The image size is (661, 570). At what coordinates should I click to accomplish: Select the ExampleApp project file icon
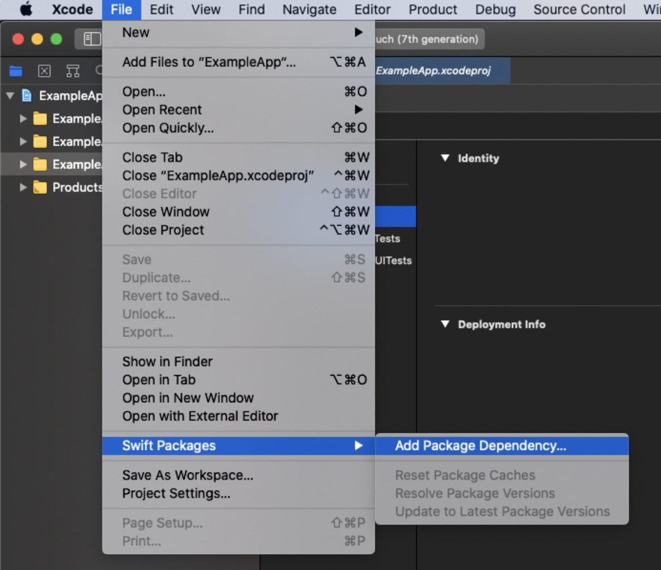(27, 96)
